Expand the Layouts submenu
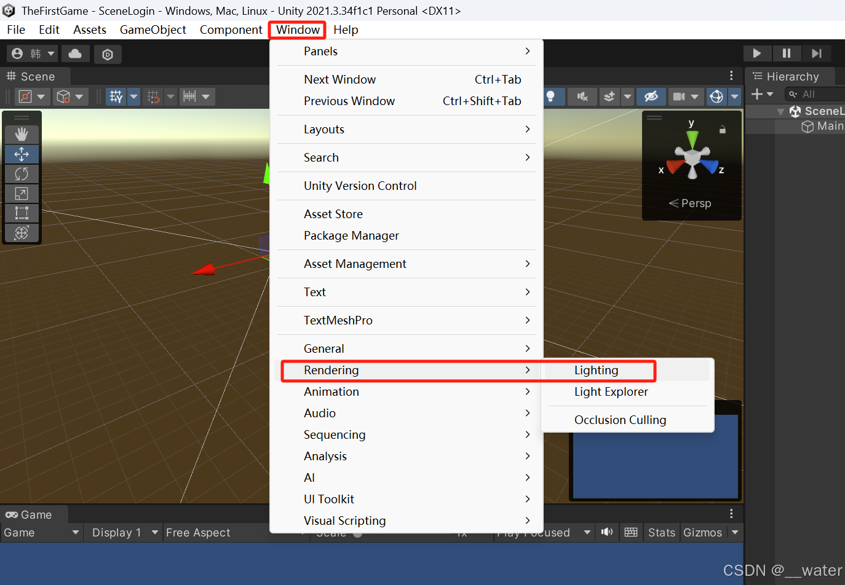Image resolution: width=845 pixels, height=585 pixels. 407,129
